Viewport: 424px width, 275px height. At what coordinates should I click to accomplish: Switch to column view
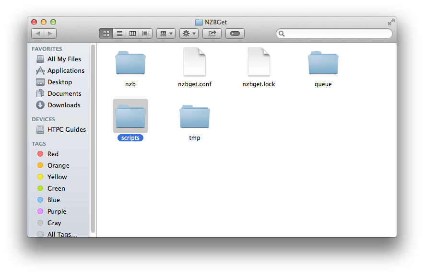132,34
